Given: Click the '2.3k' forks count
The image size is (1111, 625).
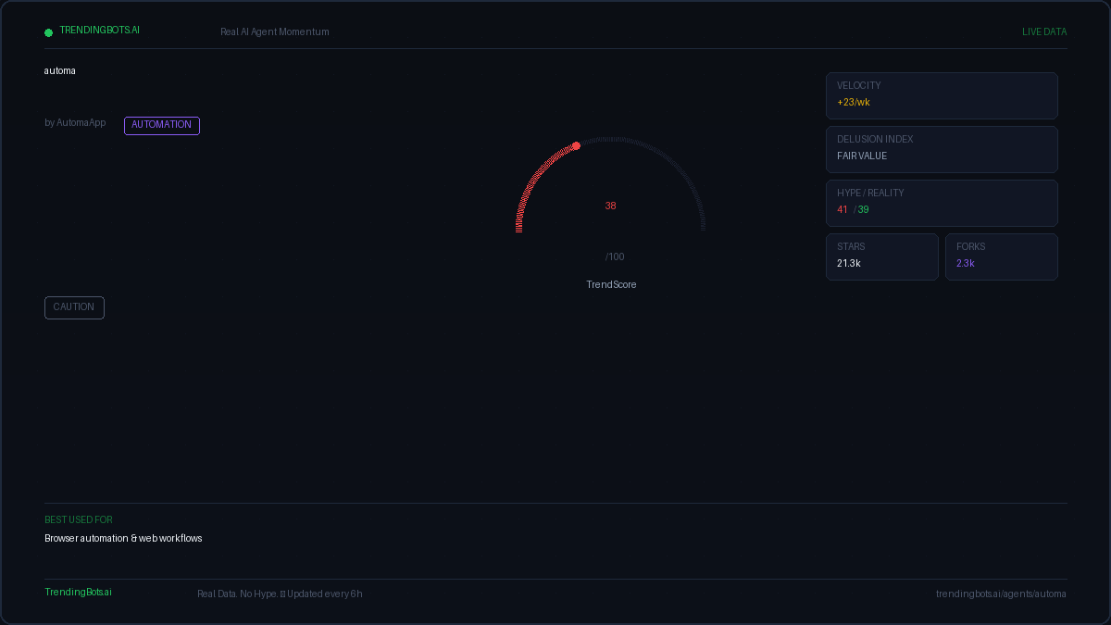Looking at the screenshot, I should 966,264.
